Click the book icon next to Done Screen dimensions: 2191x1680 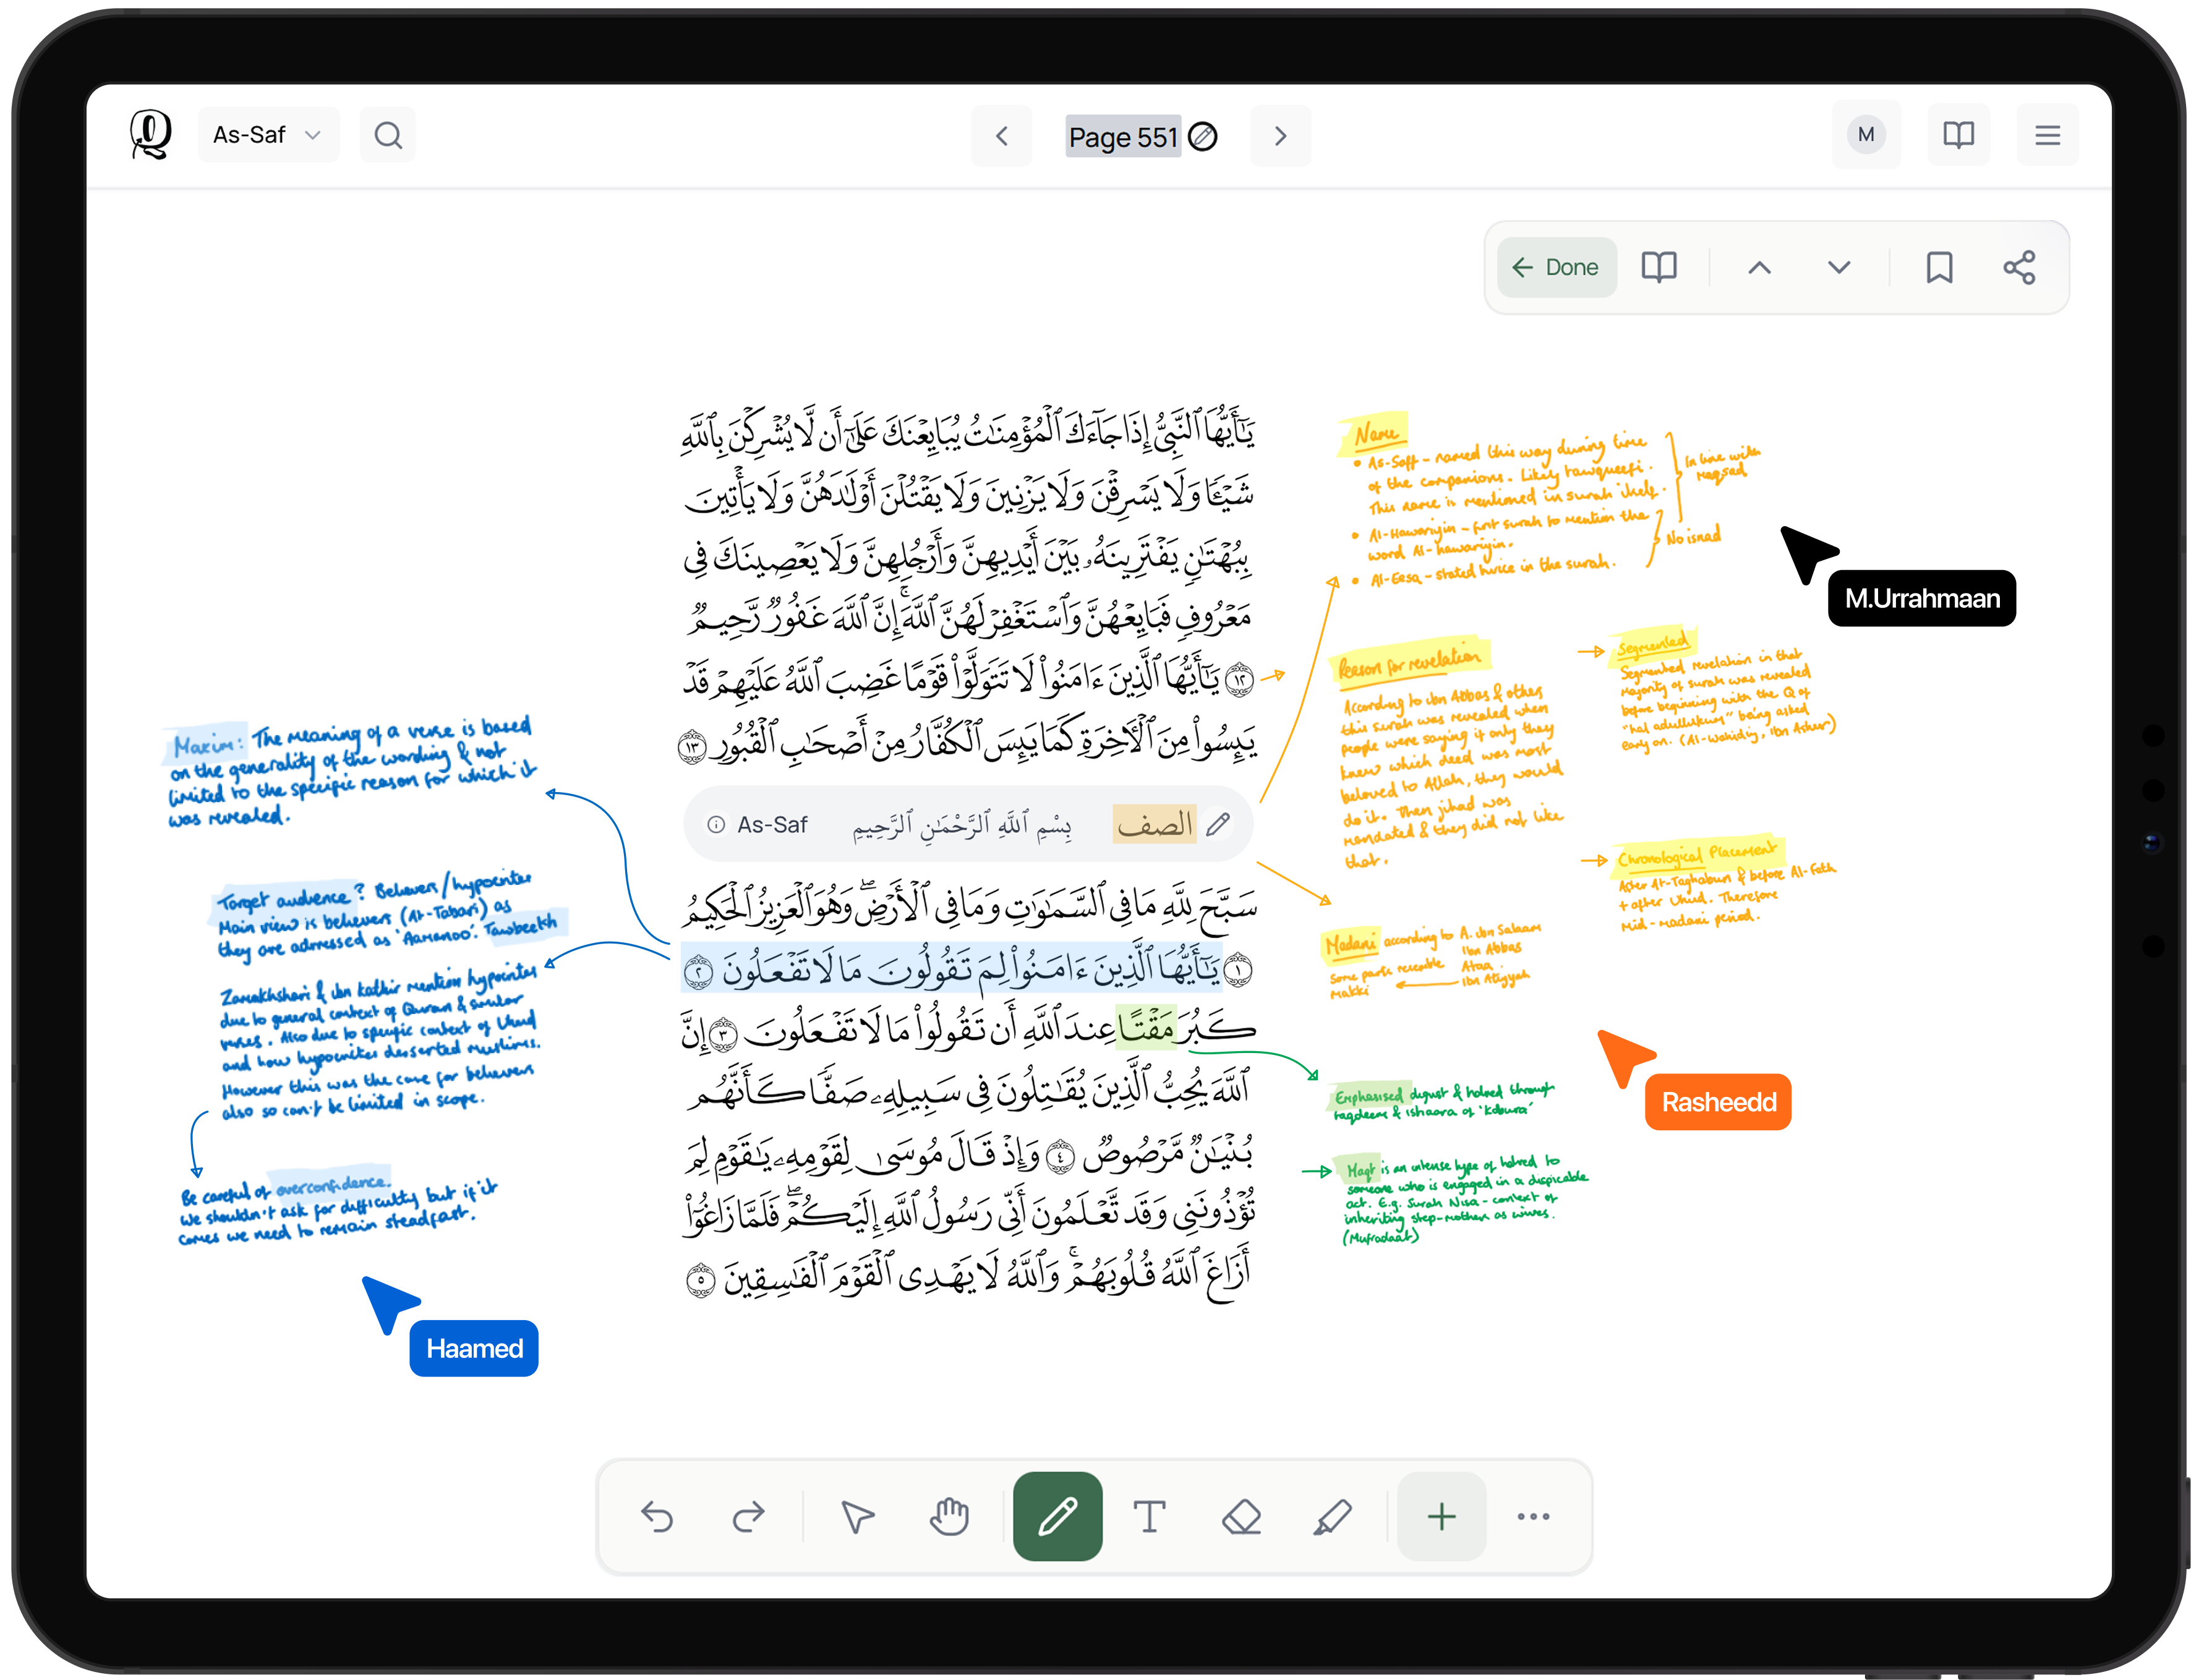tap(1659, 267)
